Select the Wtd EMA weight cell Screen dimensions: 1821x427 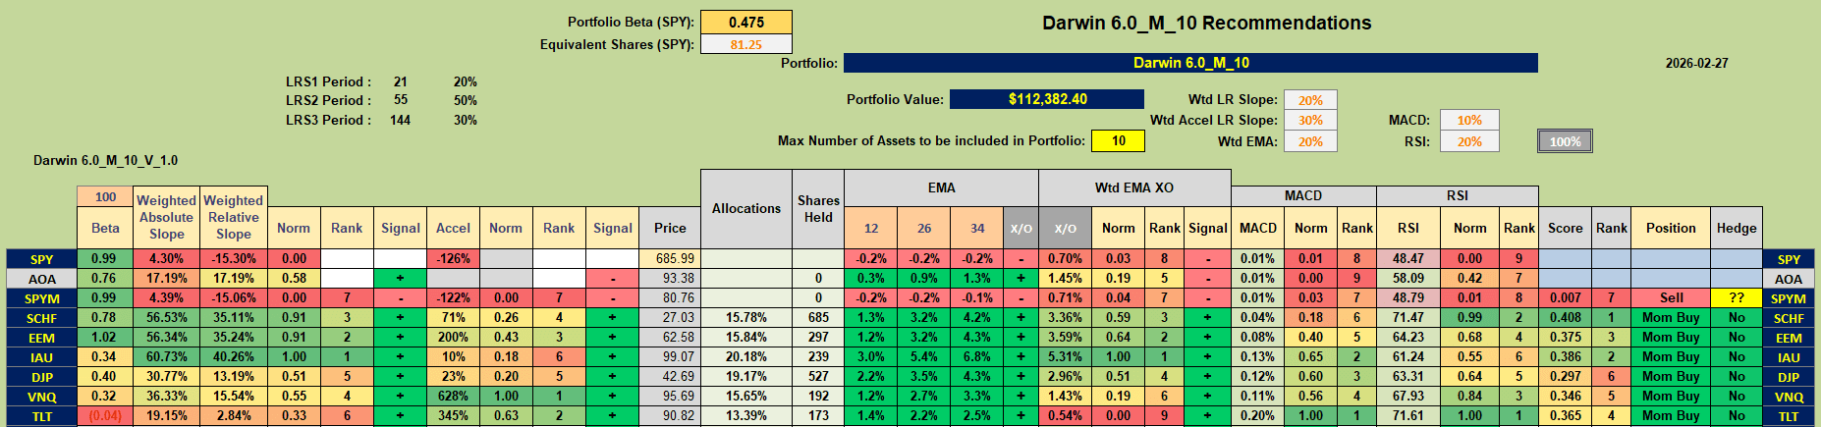click(x=1310, y=141)
